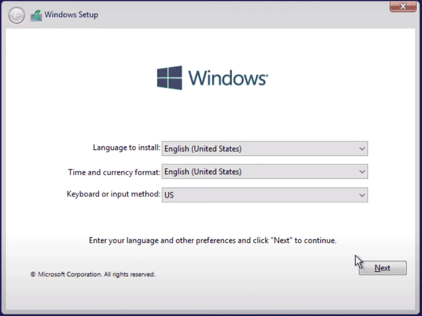Viewport: 422px width, 316px height.
Task: Click the "Windows Setup" title text
Action: (x=71, y=15)
